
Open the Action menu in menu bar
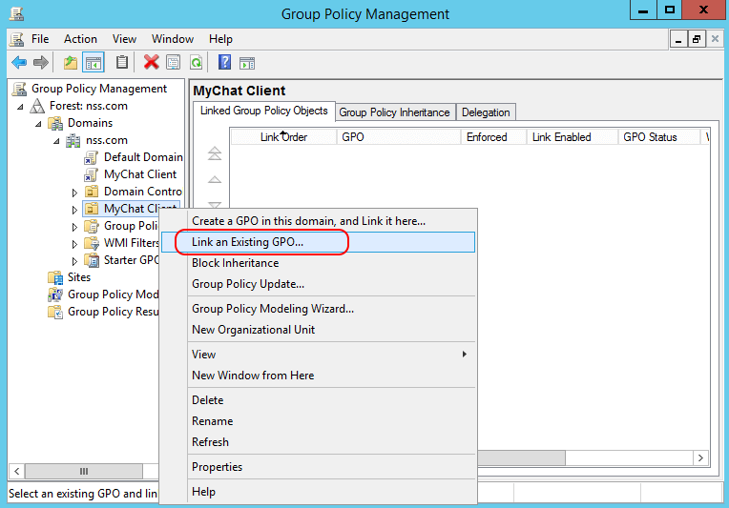point(80,39)
